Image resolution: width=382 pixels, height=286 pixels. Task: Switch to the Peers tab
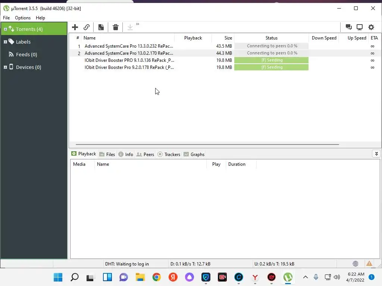145,155
